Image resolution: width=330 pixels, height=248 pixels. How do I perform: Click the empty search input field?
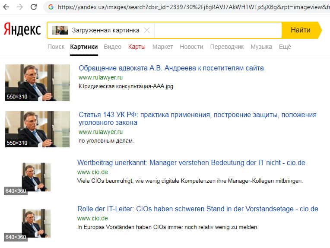pos(218,30)
